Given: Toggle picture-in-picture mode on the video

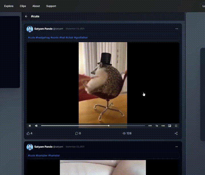Looking at the screenshot, I should click(170, 126).
